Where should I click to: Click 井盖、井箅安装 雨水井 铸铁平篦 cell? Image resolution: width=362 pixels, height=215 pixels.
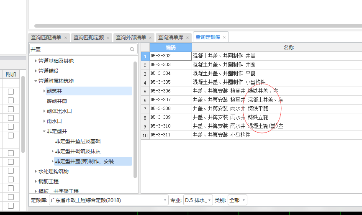pos(277,108)
